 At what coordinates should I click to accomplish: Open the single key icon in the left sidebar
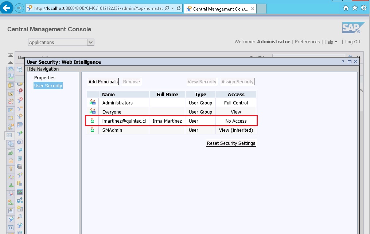pos(11,169)
